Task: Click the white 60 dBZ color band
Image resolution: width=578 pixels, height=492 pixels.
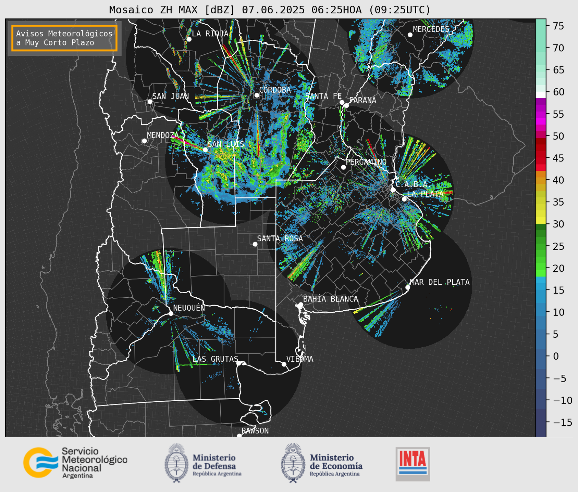Action: 540,95
